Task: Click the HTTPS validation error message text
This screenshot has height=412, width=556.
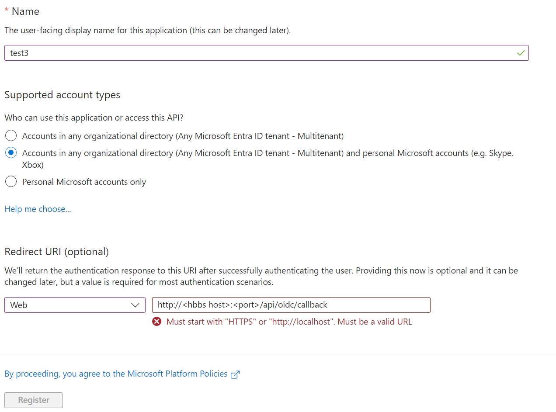Action: point(289,322)
